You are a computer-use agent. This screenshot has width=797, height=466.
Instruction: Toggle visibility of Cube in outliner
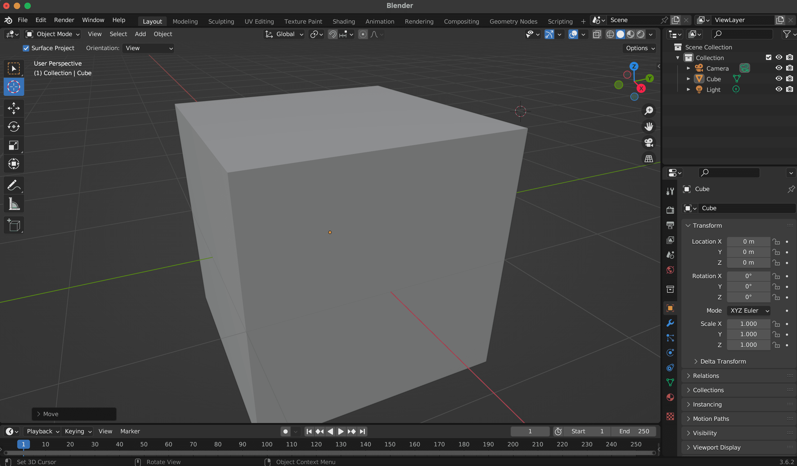click(779, 79)
